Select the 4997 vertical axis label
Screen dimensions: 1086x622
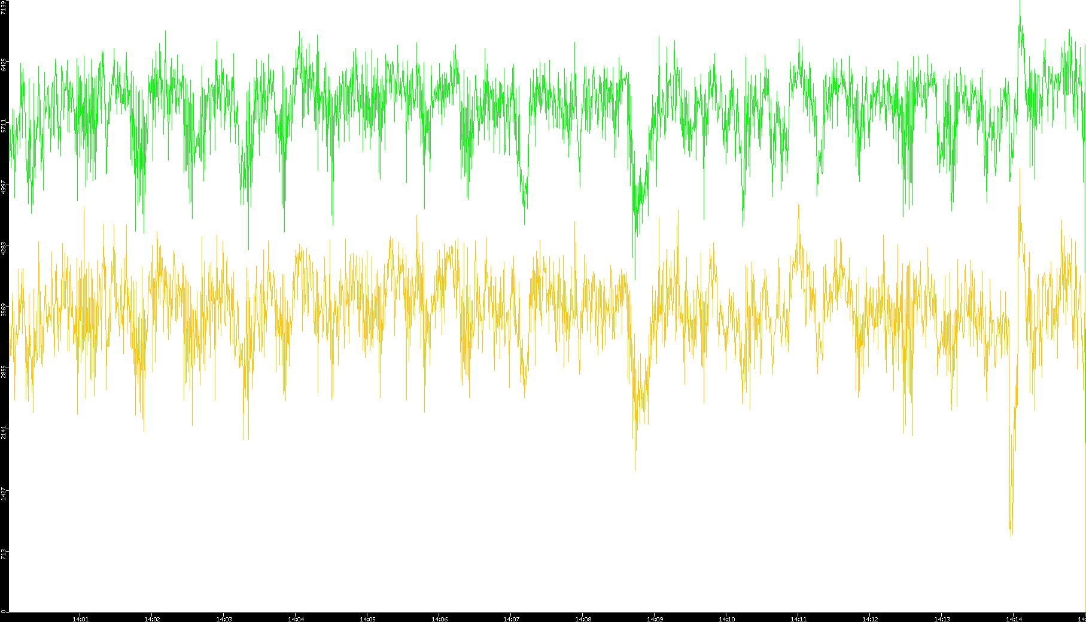point(4,187)
